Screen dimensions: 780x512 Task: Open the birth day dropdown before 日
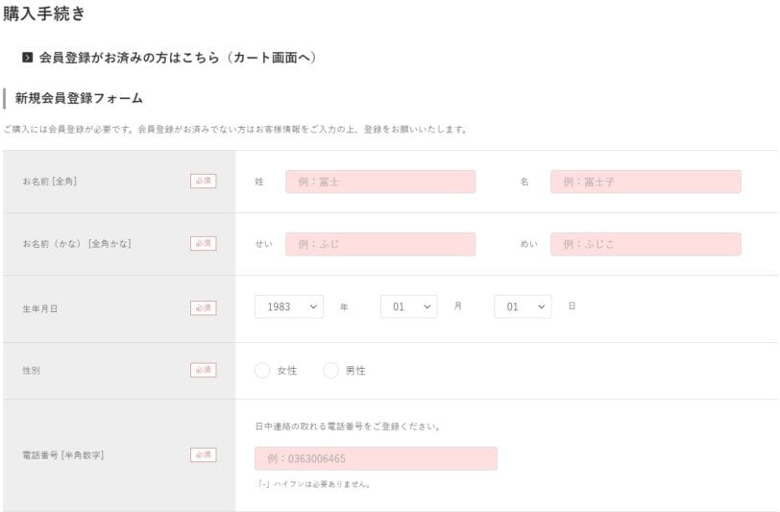click(523, 306)
